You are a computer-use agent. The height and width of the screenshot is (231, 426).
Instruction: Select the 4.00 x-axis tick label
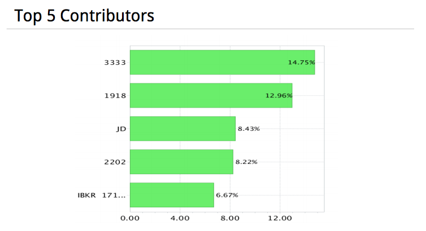(180, 218)
